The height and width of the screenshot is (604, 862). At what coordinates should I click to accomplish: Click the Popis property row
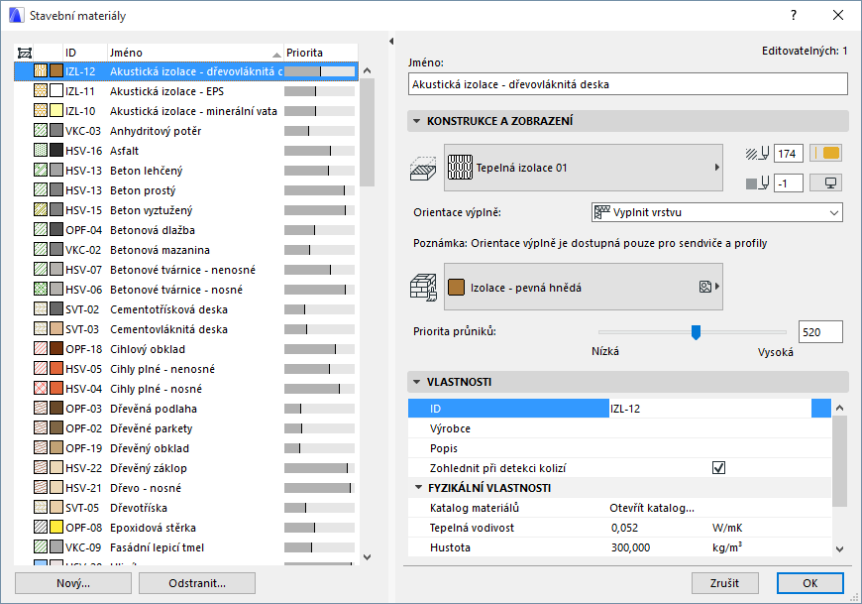coord(619,447)
